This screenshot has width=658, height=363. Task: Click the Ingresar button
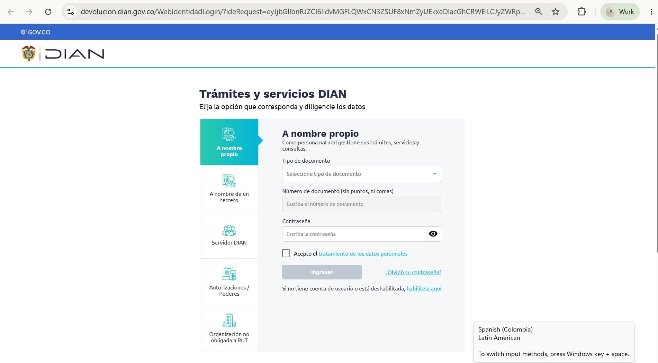322,272
